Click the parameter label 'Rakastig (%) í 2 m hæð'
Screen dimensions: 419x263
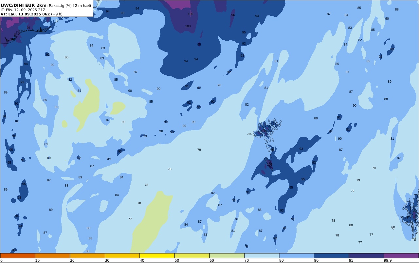click(x=70, y=6)
